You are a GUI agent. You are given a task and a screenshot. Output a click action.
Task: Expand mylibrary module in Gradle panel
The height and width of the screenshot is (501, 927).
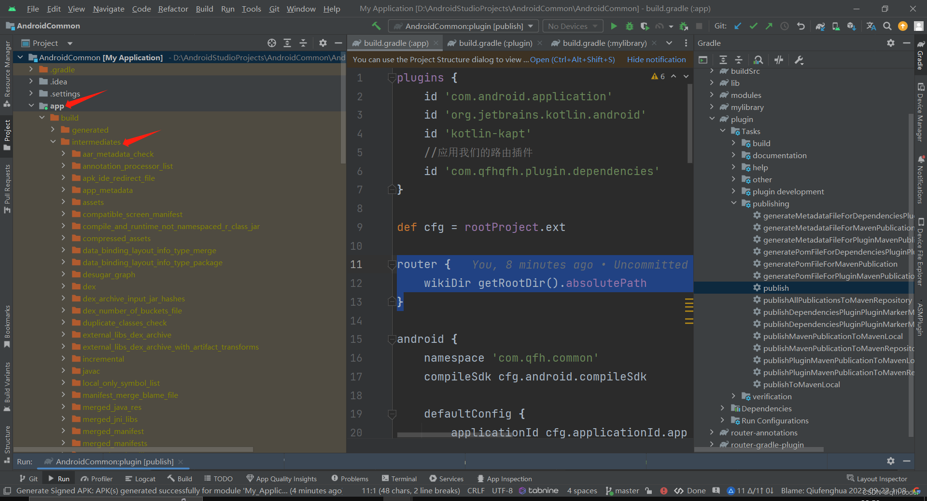pyautogui.click(x=712, y=107)
